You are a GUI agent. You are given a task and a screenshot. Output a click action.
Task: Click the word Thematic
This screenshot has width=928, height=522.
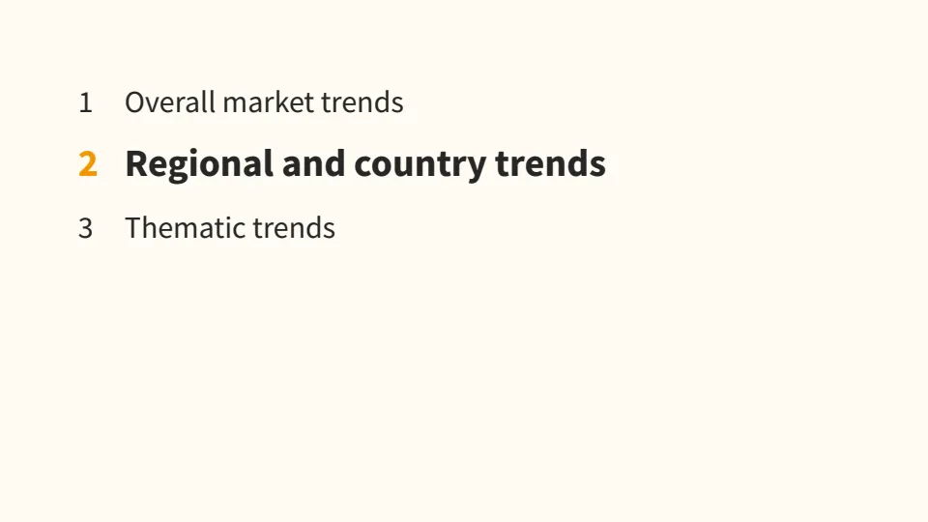tap(185, 228)
